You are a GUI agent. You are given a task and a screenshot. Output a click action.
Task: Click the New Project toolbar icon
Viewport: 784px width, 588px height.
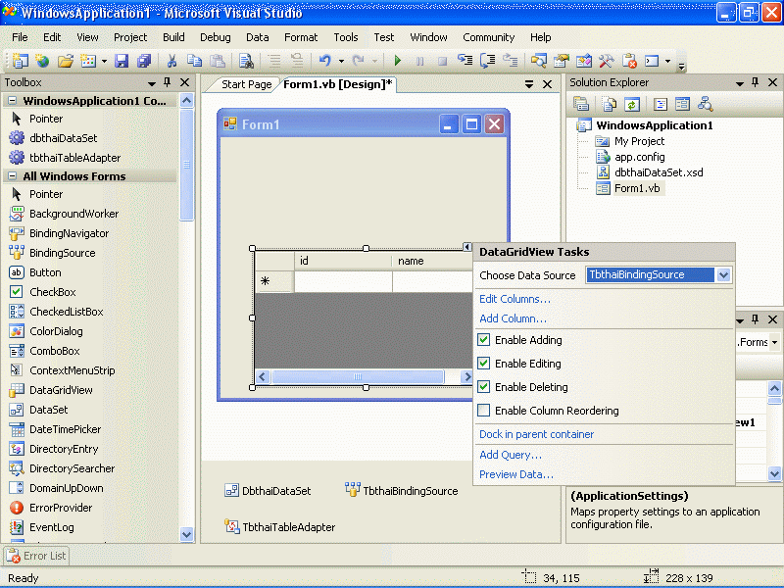[x=20, y=61]
